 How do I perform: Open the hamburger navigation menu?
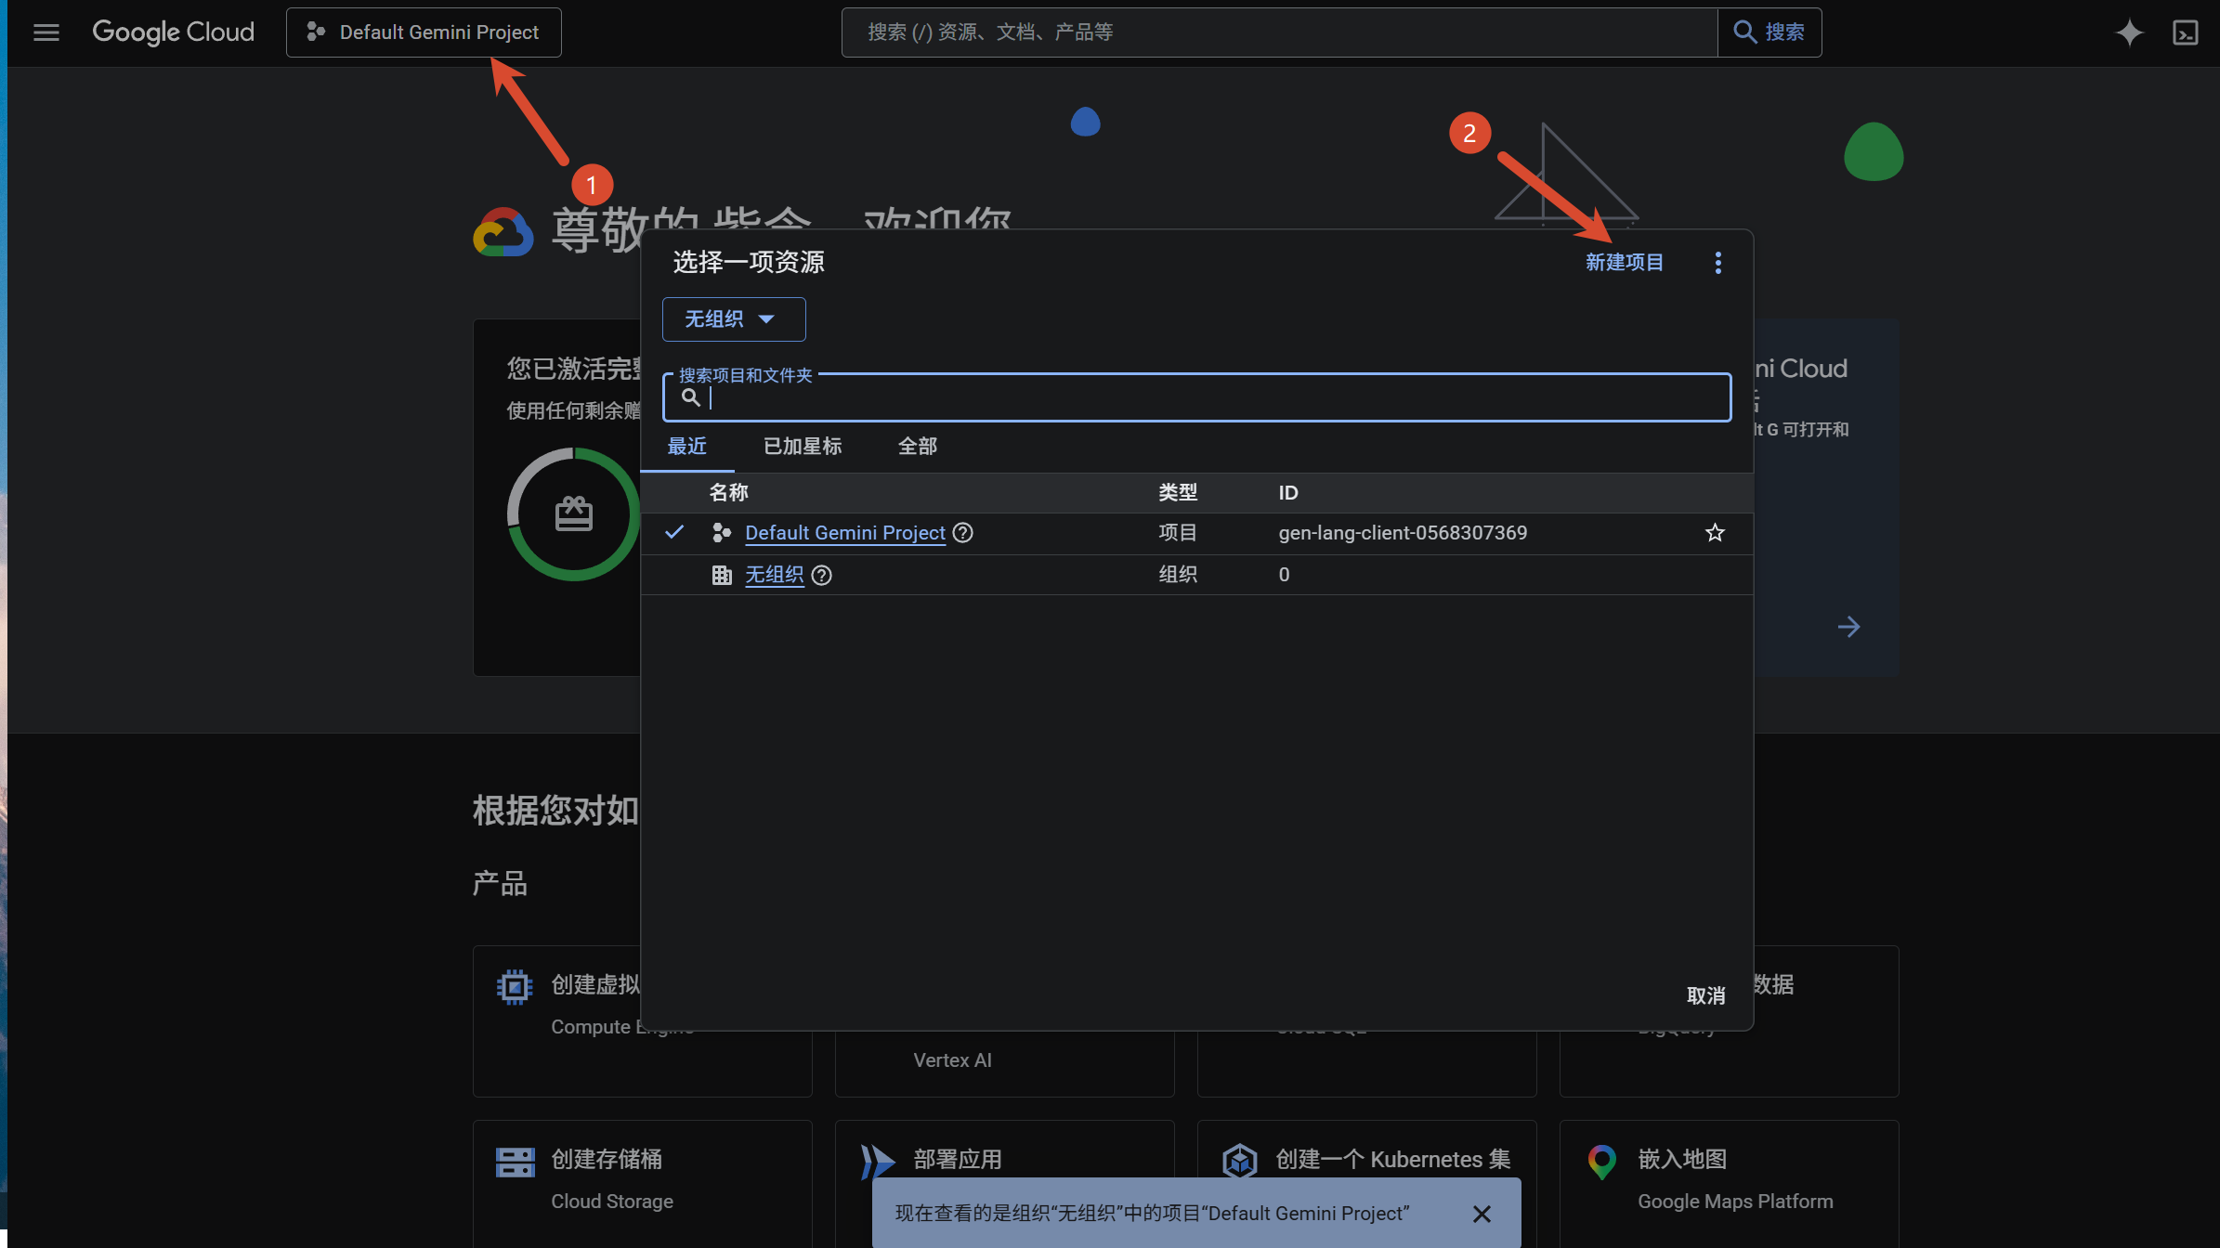click(46, 32)
